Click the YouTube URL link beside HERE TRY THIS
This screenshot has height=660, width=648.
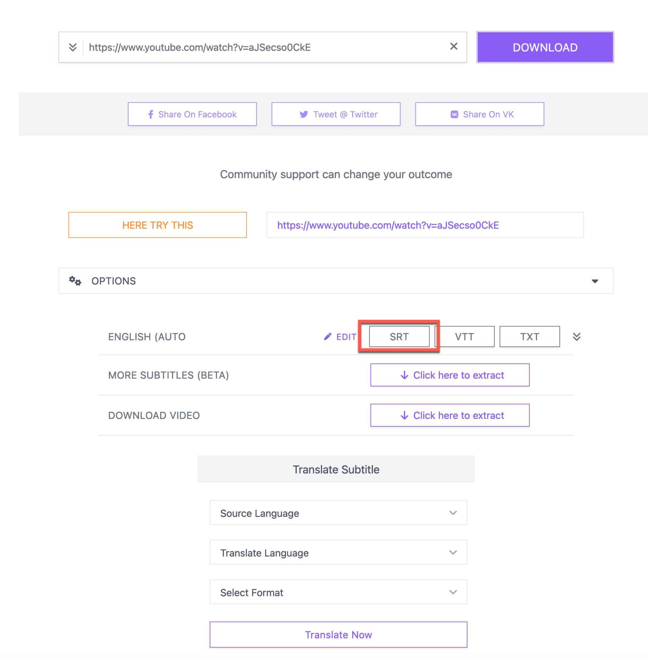click(388, 225)
